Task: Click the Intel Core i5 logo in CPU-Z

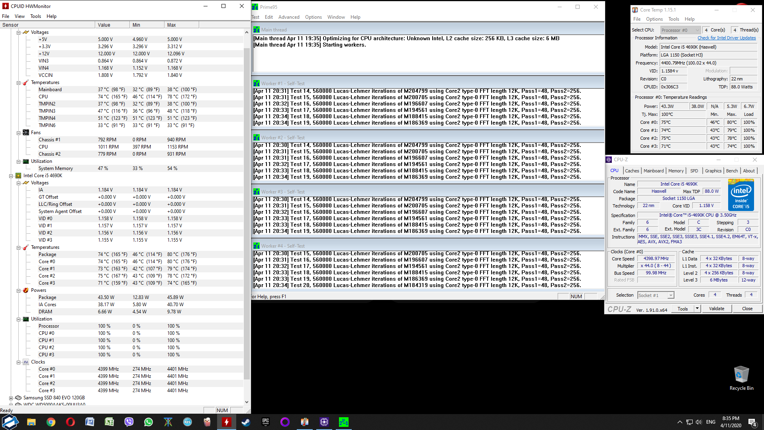Action: pyautogui.click(x=740, y=195)
